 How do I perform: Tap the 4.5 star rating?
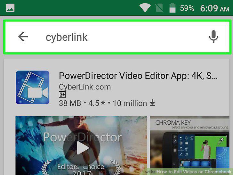pyautogui.click(x=97, y=103)
